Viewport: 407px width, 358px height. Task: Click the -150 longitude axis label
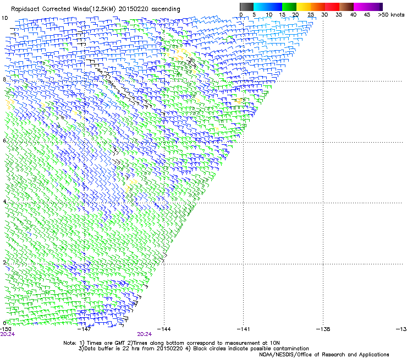(x=5, y=329)
